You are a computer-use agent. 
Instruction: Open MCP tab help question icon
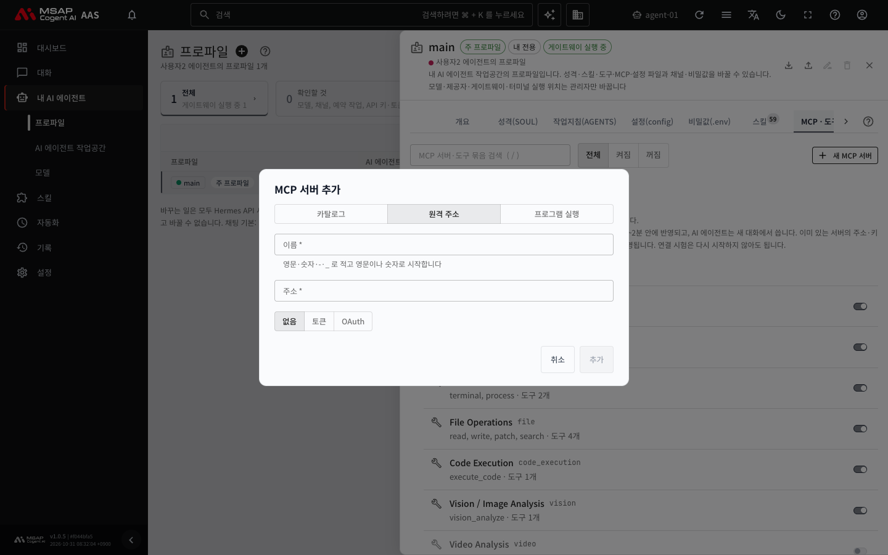point(868,121)
